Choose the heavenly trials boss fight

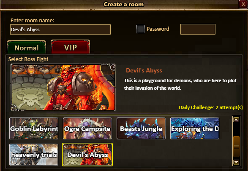[34, 155]
